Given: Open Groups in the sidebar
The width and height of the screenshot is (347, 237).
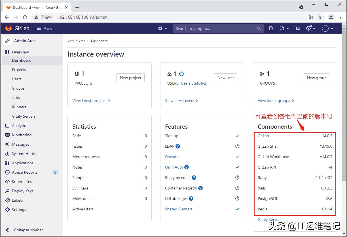Looking at the screenshot, I should tap(18, 88).
